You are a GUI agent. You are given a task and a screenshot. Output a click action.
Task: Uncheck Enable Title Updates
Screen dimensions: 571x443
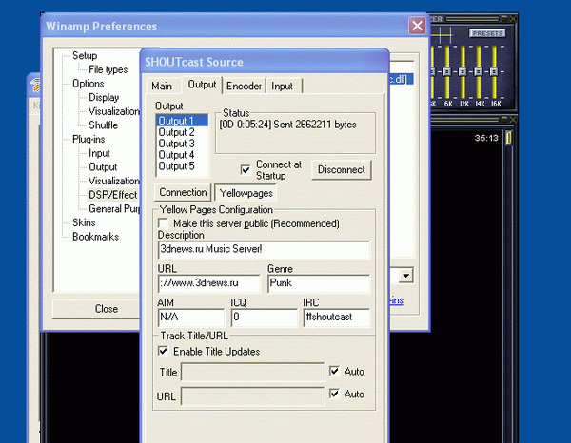coord(165,352)
